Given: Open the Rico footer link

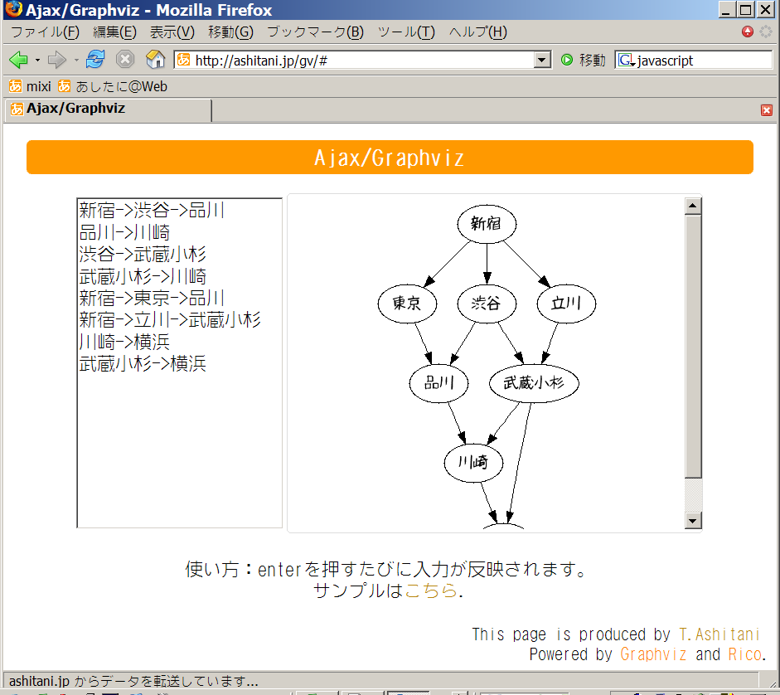Looking at the screenshot, I should (x=744, y=654).
